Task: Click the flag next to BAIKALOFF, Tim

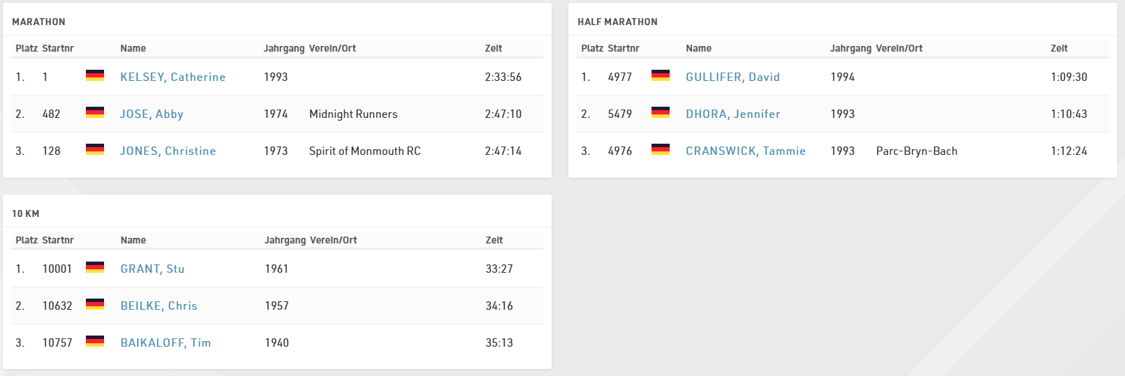Action: [x=95, y=341]
